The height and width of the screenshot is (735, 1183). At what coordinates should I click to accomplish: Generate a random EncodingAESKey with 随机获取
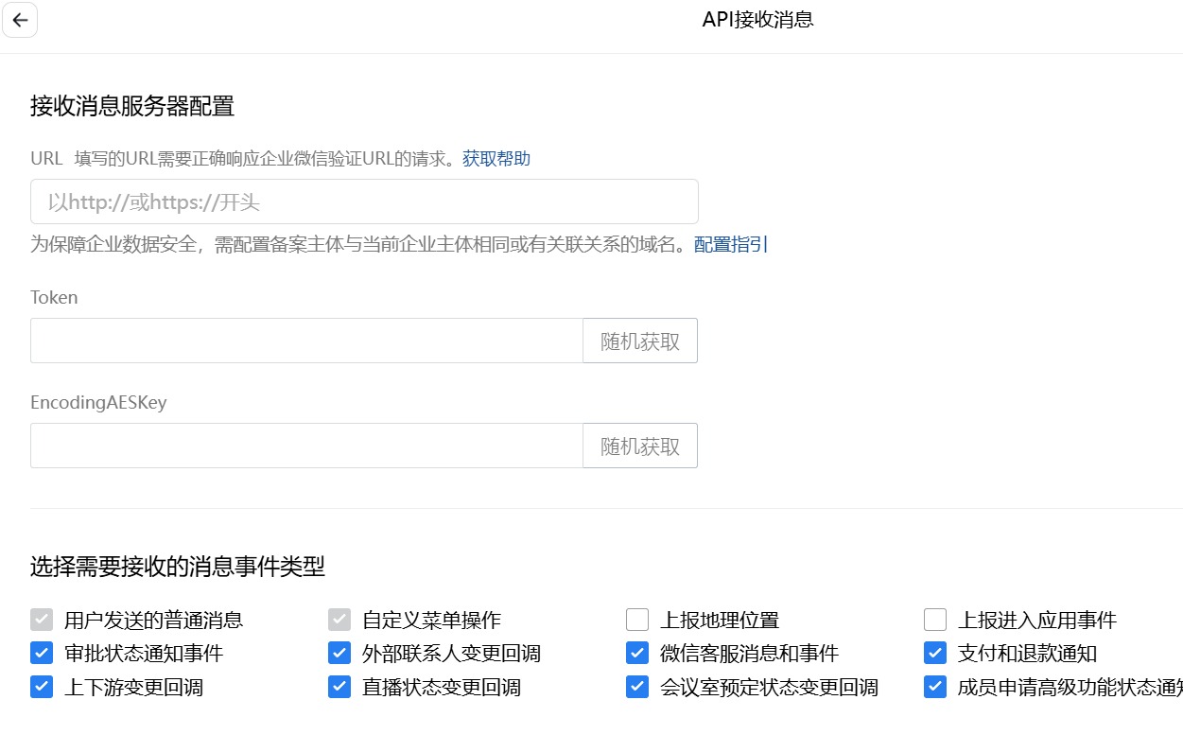pos(640,446)
